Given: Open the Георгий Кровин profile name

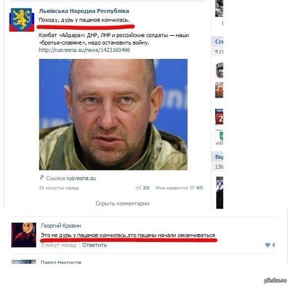Looking at the screenshot, I should coord(61,226).
